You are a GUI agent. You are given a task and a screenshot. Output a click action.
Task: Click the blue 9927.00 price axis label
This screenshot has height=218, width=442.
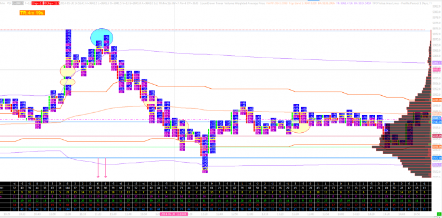[437, 158]
